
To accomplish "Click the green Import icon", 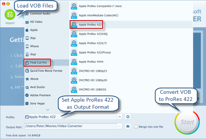I will click(10, 15).
